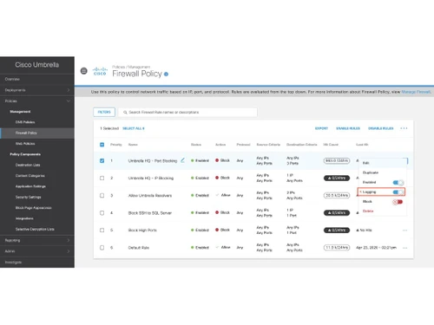Toggle the red Block switch in the menu
This screenshot has height=325, width=434.
(x=398, y=202)
